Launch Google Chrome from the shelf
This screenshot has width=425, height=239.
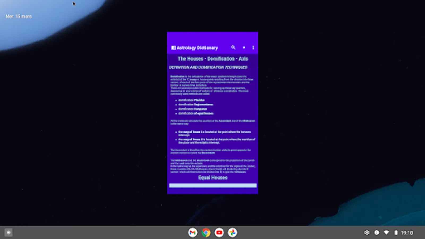[x=206, y=233]
